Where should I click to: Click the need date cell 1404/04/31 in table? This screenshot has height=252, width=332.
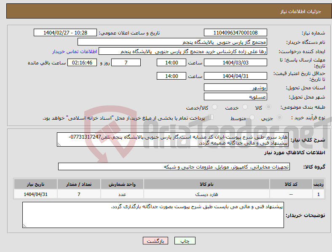tap(35, 194)
